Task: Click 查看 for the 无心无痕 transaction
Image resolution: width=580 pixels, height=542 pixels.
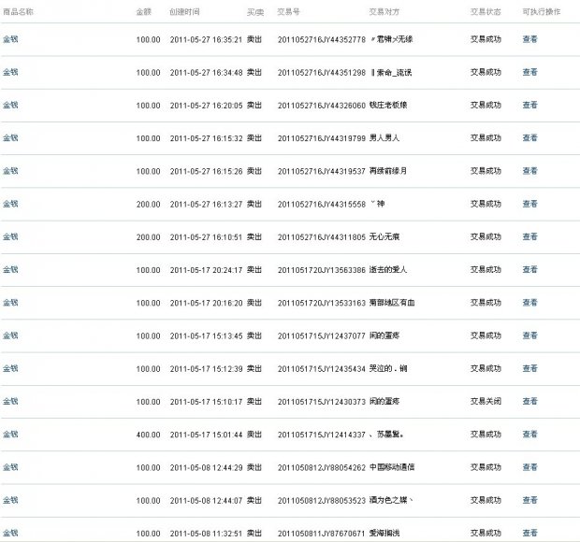Action: [529, 236]
